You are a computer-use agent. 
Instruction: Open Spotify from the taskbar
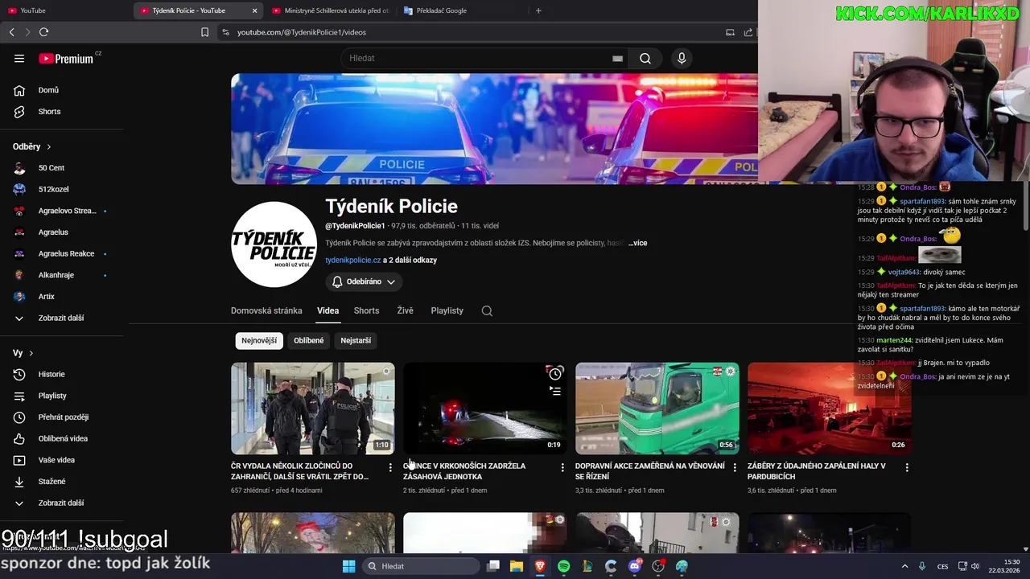(563, 566)
